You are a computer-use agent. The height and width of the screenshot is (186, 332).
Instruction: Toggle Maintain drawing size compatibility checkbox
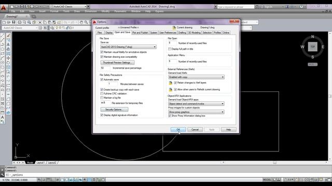click(x=102, y=57)
